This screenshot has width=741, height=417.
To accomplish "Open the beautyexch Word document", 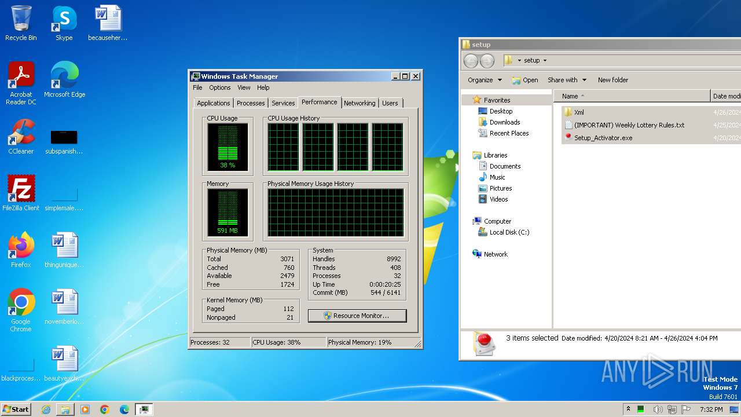I will pos(64,363).
